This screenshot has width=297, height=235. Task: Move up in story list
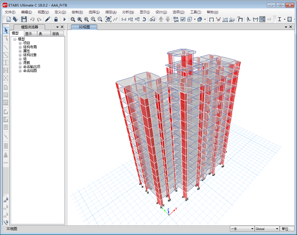(x=161, y=19)
